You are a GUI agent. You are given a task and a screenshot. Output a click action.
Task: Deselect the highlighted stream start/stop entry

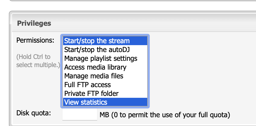(97, 41)
